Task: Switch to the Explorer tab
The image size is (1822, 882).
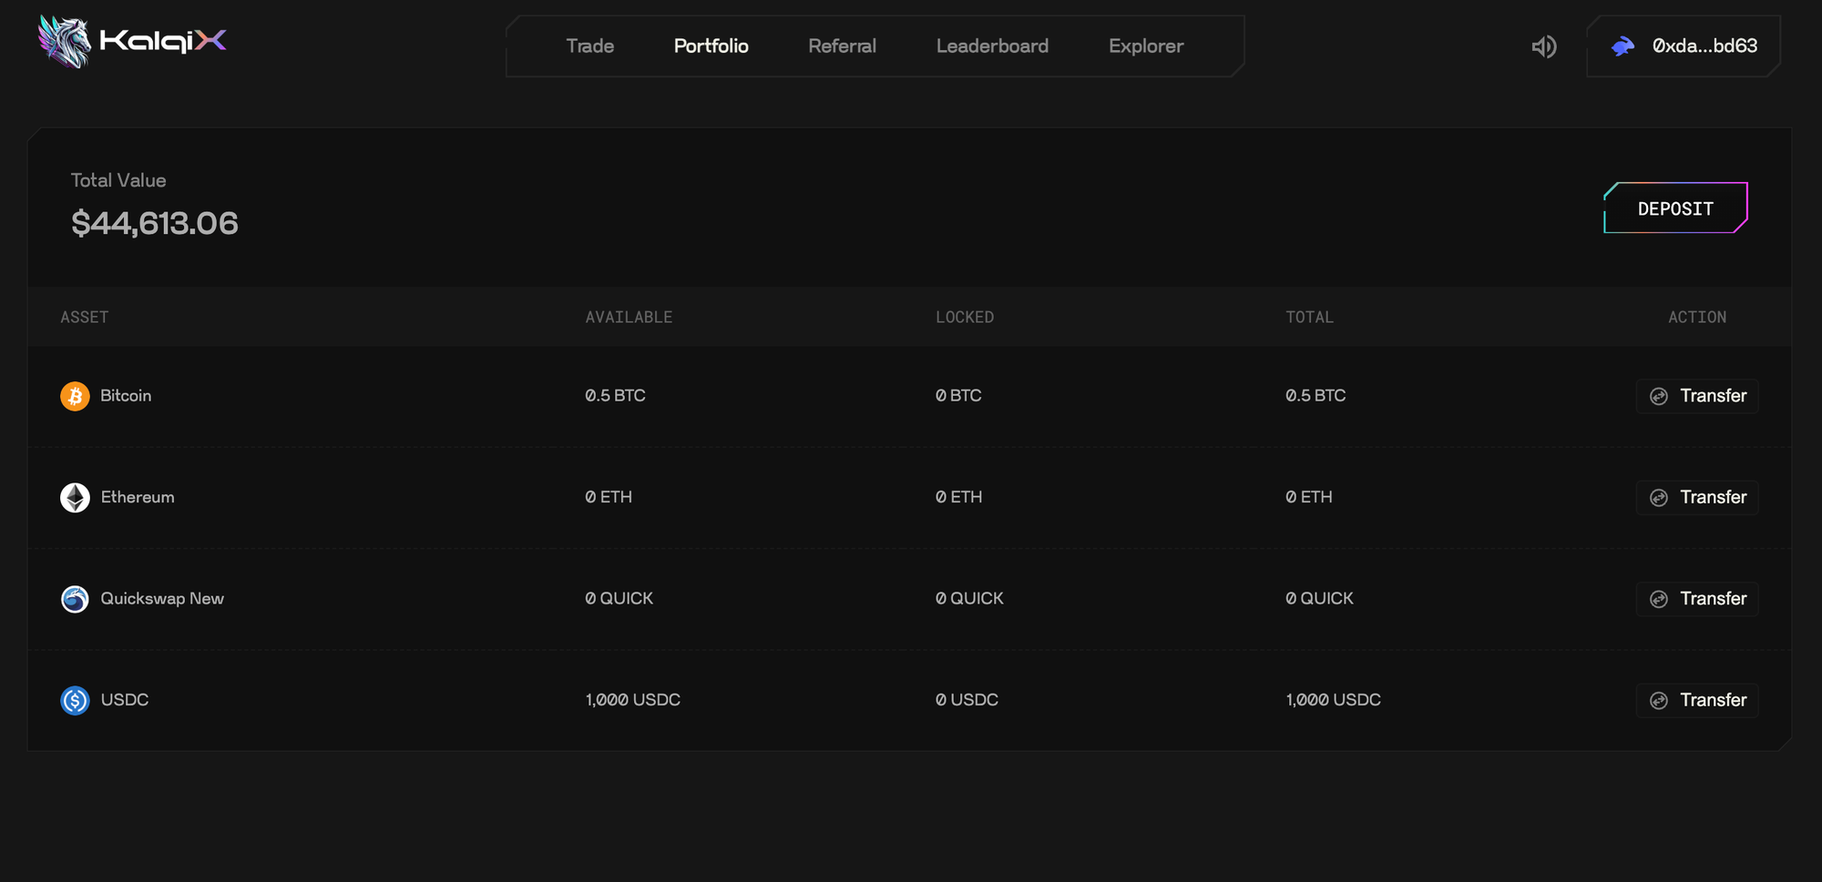Action: pos(1145,46)
